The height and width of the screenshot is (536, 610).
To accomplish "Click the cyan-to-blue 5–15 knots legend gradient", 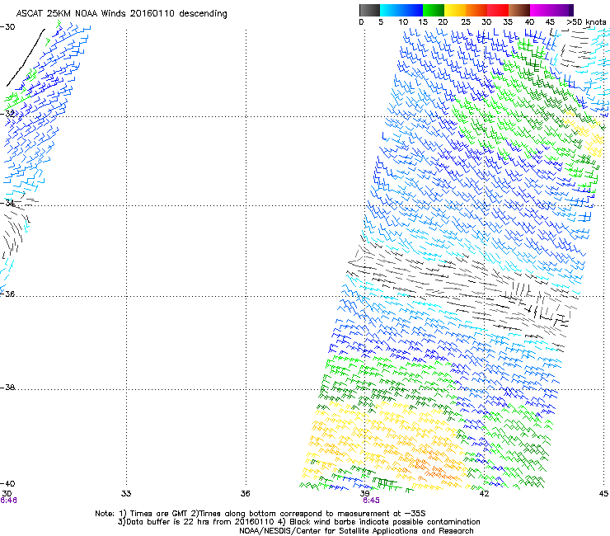I will click(401, 10).
